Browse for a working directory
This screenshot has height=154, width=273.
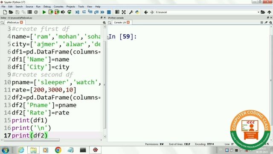tap(263, 12)
